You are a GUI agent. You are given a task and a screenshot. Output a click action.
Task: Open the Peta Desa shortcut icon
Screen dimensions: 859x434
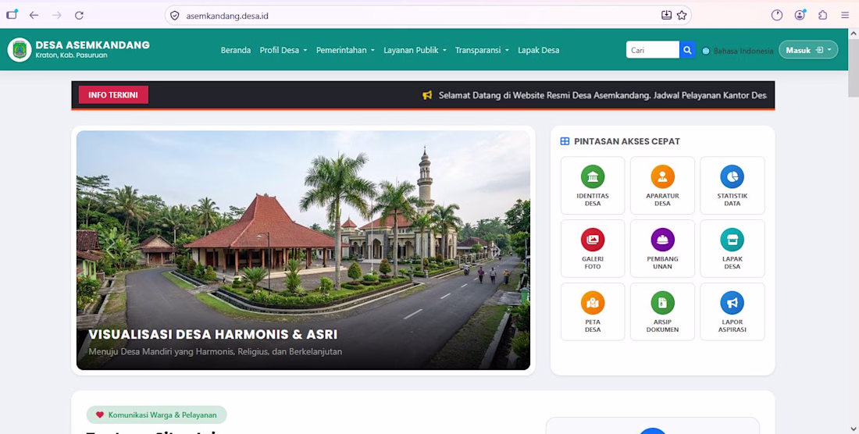coord(592,303)
